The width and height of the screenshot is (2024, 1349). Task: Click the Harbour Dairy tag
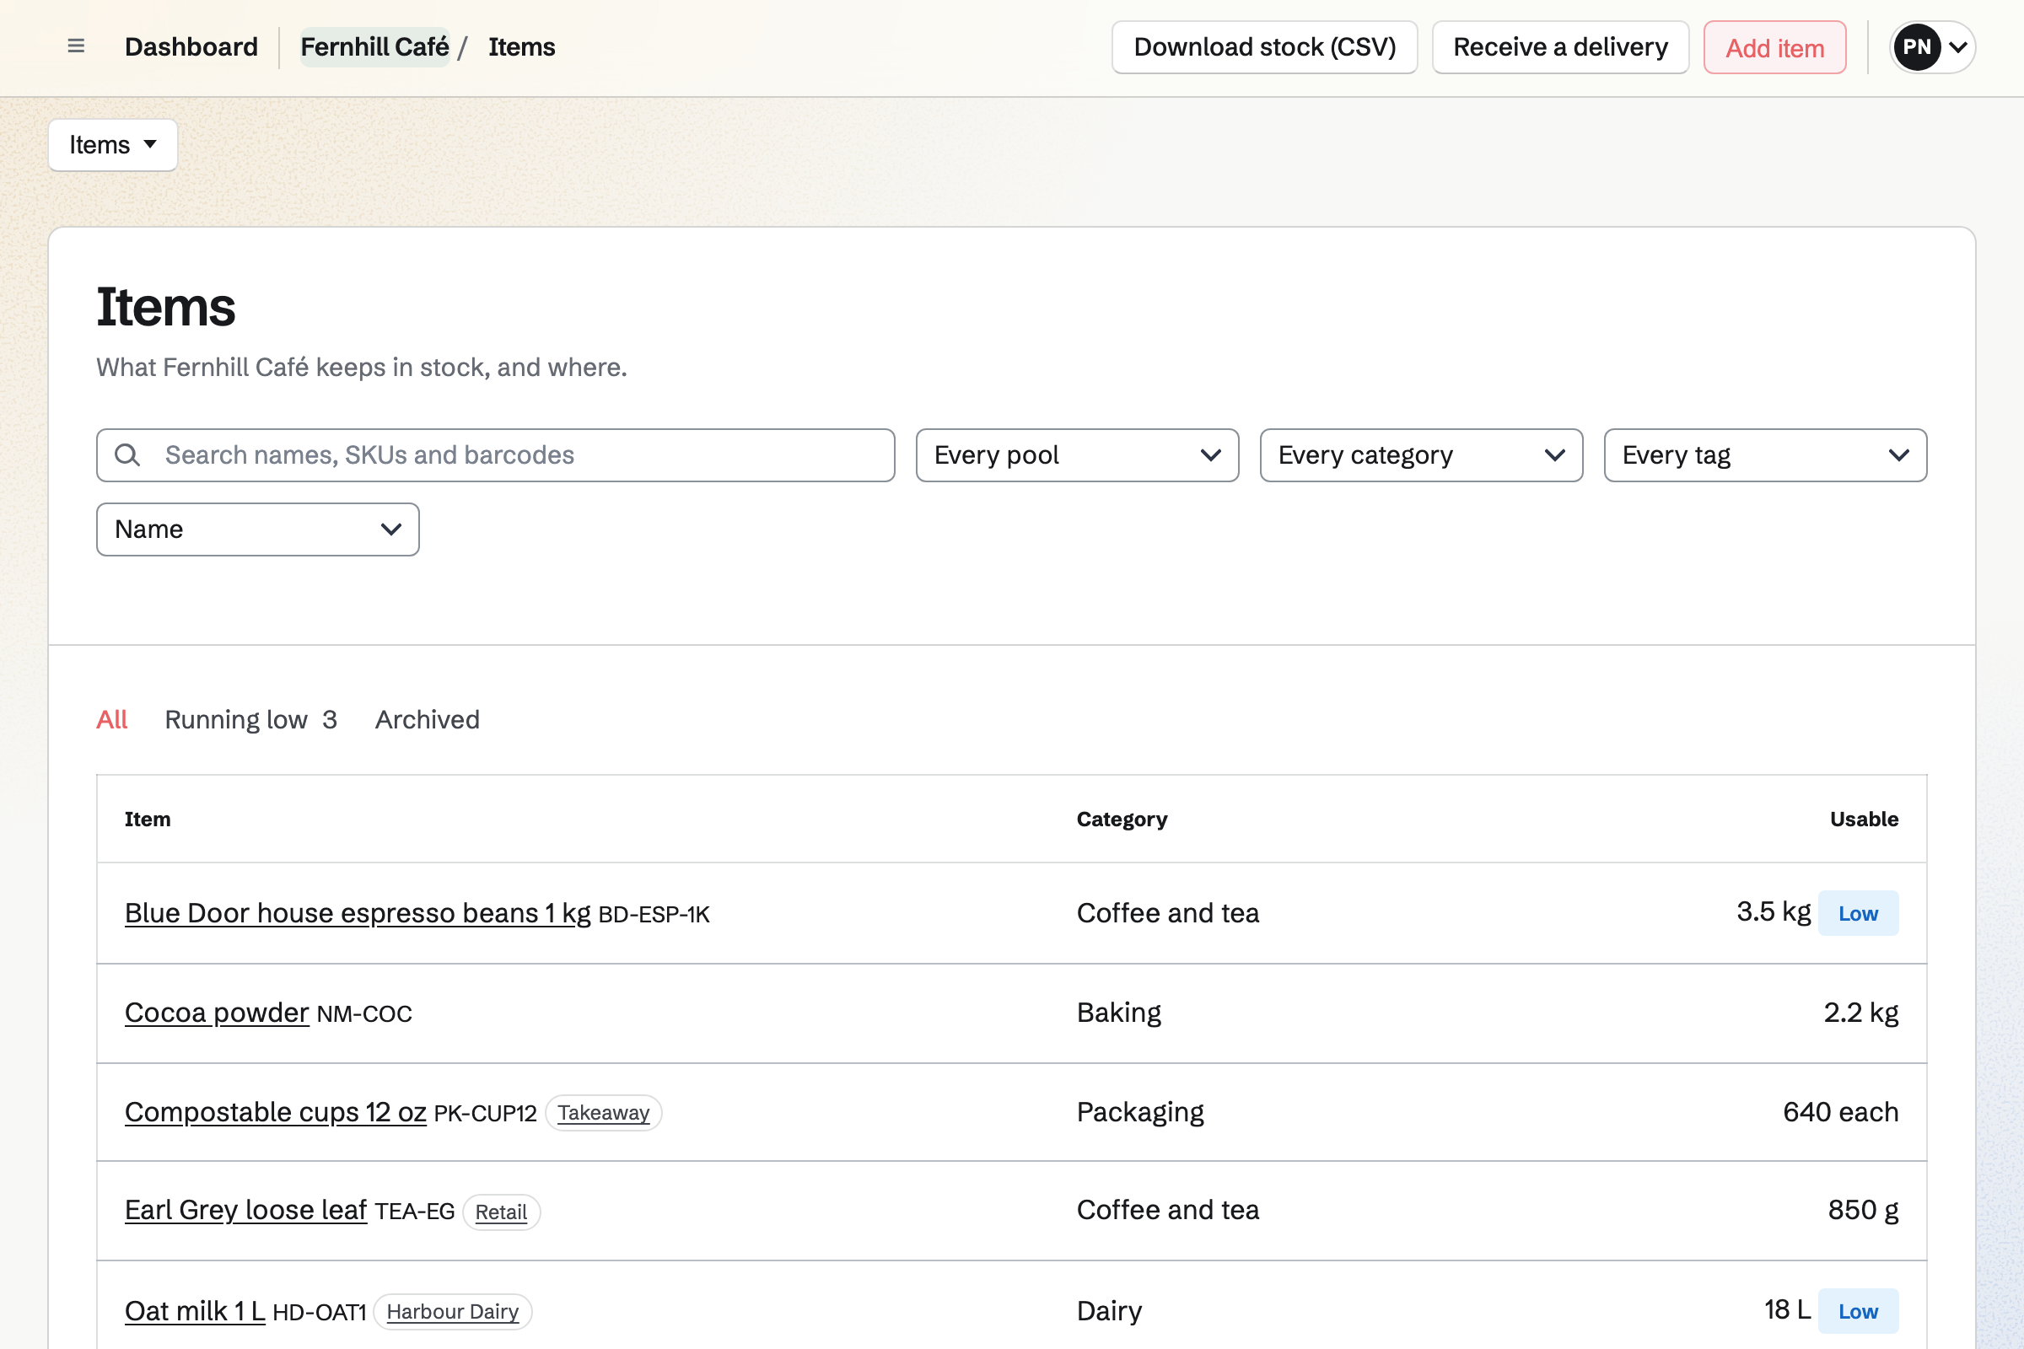click(453, 1312)
